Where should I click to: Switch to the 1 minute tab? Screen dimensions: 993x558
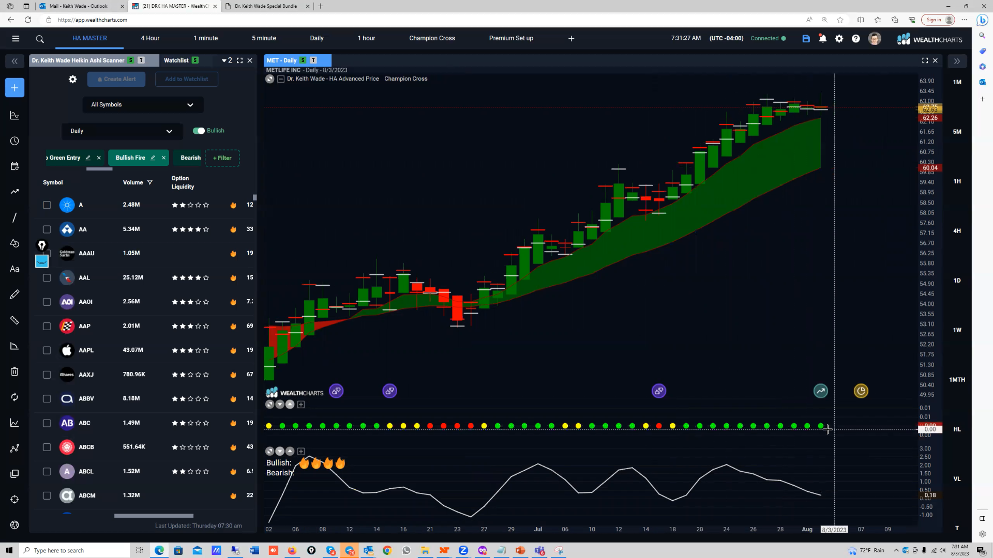pos(206,38)
